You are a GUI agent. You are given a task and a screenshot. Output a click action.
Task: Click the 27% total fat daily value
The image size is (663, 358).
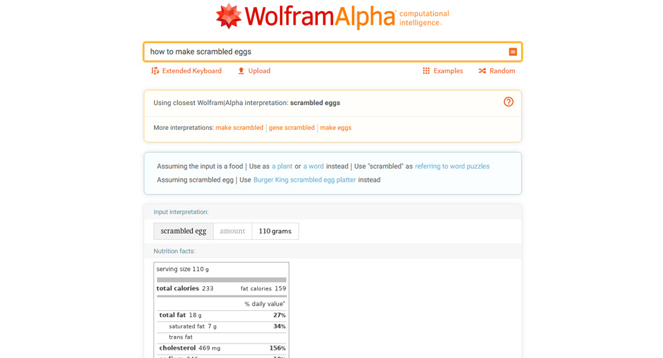(279, 315)
